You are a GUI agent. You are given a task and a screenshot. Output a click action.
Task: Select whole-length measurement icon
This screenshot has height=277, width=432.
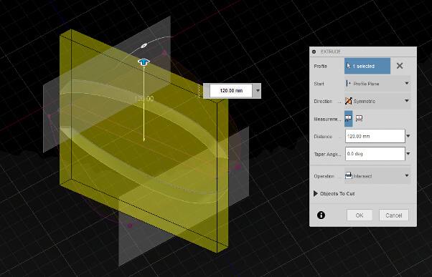(x=359, y=118)
